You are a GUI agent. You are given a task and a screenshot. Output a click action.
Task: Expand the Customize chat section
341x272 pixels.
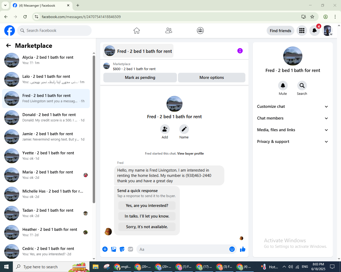293,107
